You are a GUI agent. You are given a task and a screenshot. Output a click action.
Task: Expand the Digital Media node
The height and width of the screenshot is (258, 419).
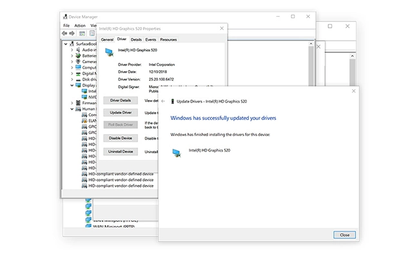coord(72,74)
